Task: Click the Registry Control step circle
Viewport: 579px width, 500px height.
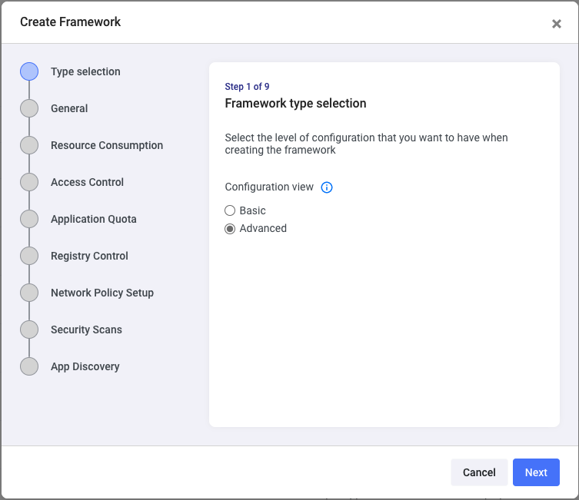Action: [x=29, y=256]
